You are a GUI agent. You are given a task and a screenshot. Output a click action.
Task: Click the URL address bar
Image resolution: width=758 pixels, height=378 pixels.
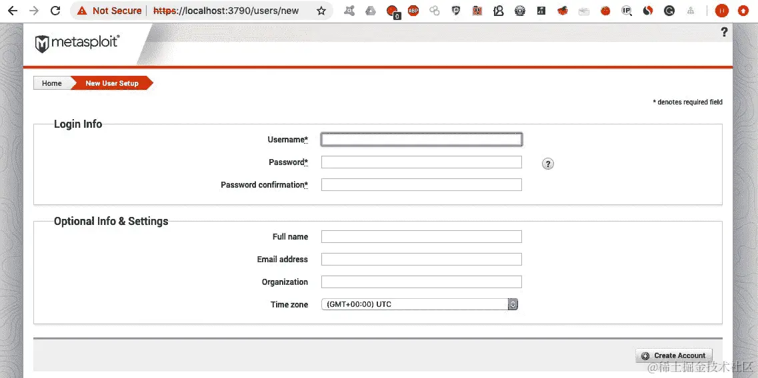(226, 11)
